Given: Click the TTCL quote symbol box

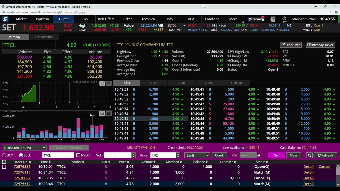Looking at the screenshot, I should pyautogui.click(x=29, y=45).
